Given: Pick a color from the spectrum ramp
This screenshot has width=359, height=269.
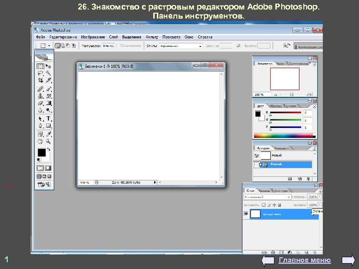Looking at the screenshot, I should pos(285,136).
